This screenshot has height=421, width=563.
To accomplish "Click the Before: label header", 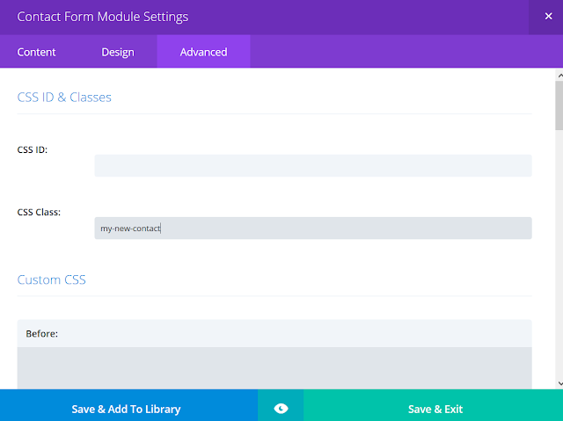I will point(41,333).
